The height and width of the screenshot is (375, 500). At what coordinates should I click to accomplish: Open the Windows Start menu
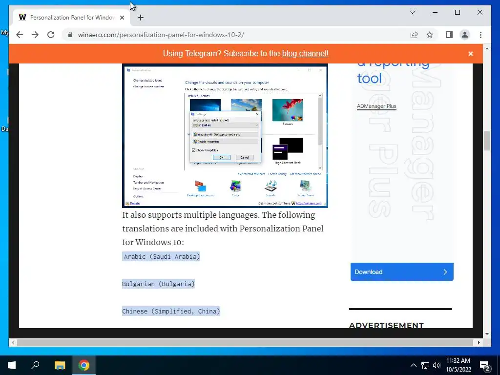click(x=12, y=365)
